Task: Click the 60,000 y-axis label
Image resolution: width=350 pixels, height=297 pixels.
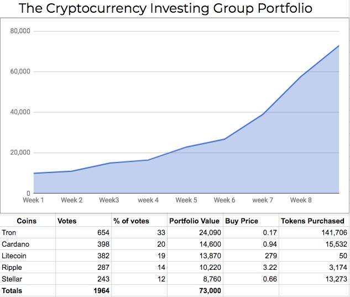Action: tap(20, 72)
